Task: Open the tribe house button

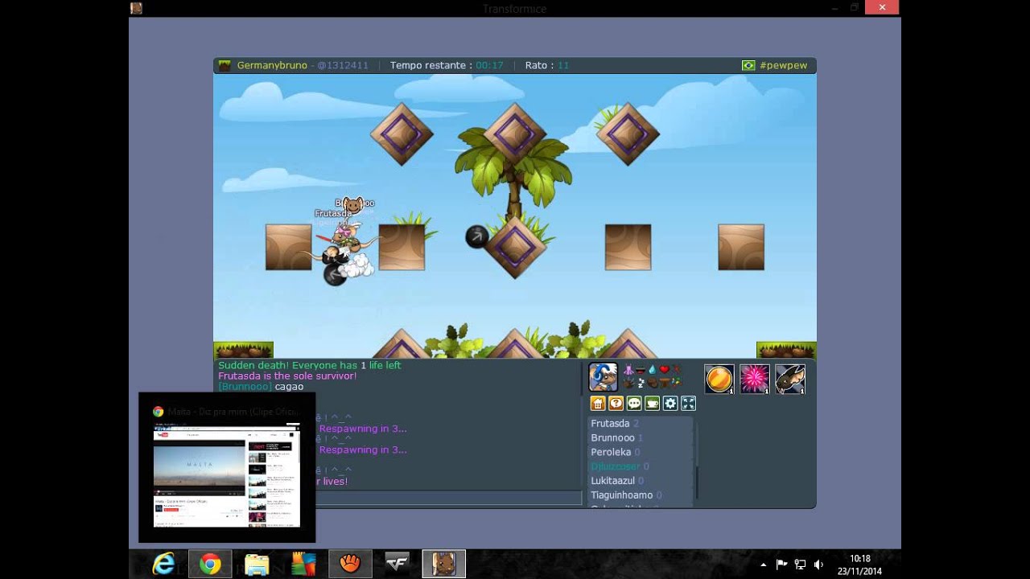Action: tap(598, 403)
